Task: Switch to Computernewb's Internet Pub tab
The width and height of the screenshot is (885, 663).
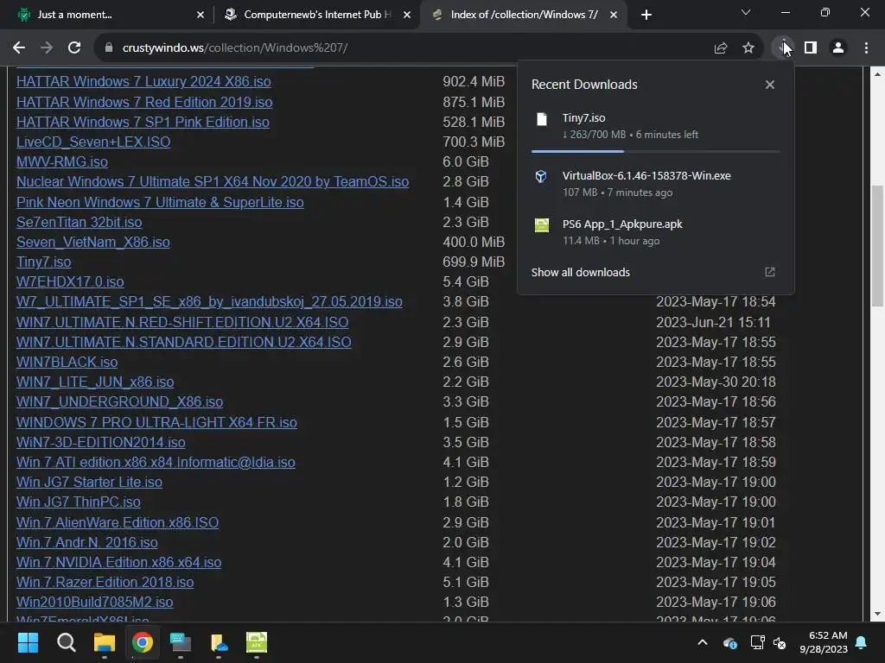Action: point(316,15)
